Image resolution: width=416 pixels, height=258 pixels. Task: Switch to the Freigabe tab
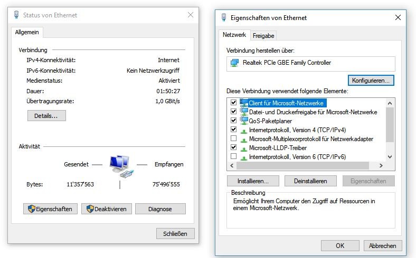[x=263, y=35]
